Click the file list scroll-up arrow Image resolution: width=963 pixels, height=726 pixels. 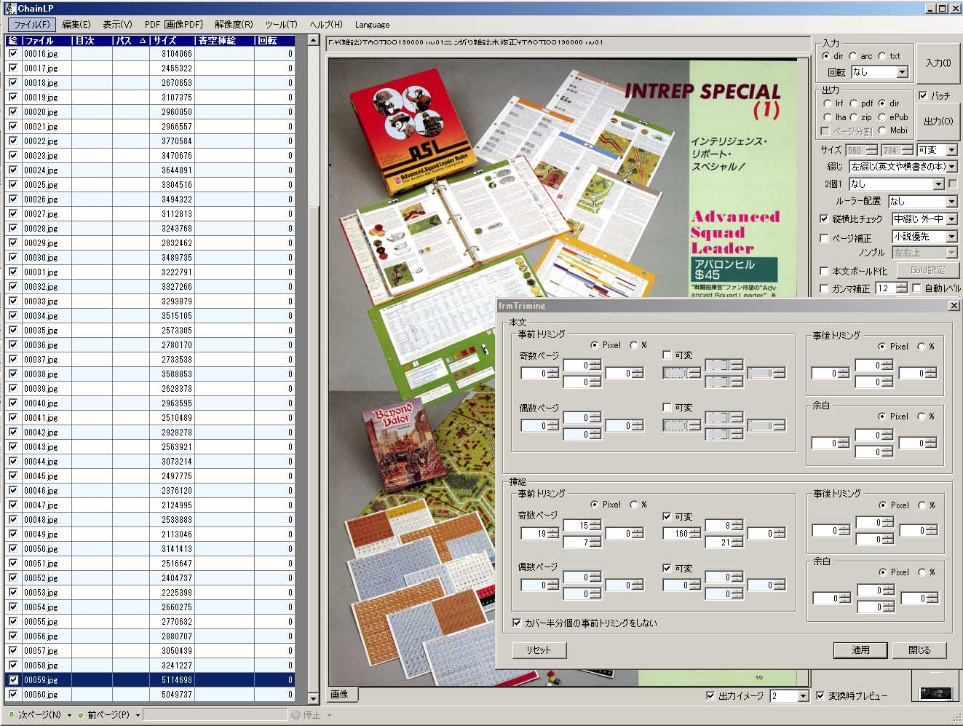[314, 41]
